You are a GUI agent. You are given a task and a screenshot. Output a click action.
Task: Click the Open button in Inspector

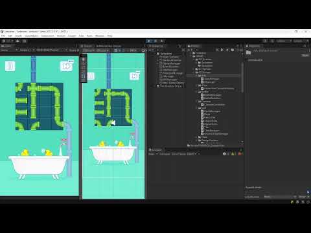(x=305, y=56)
